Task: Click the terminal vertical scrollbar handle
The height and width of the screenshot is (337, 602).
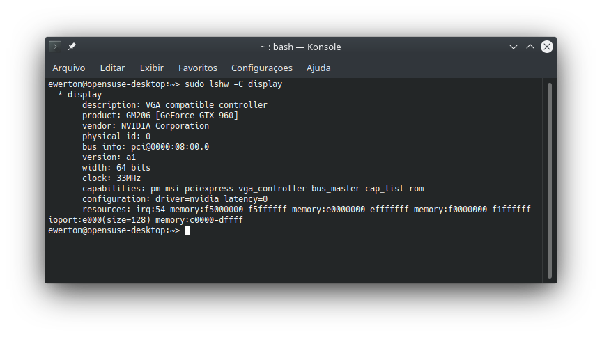Action: click(x=550, y=180)
